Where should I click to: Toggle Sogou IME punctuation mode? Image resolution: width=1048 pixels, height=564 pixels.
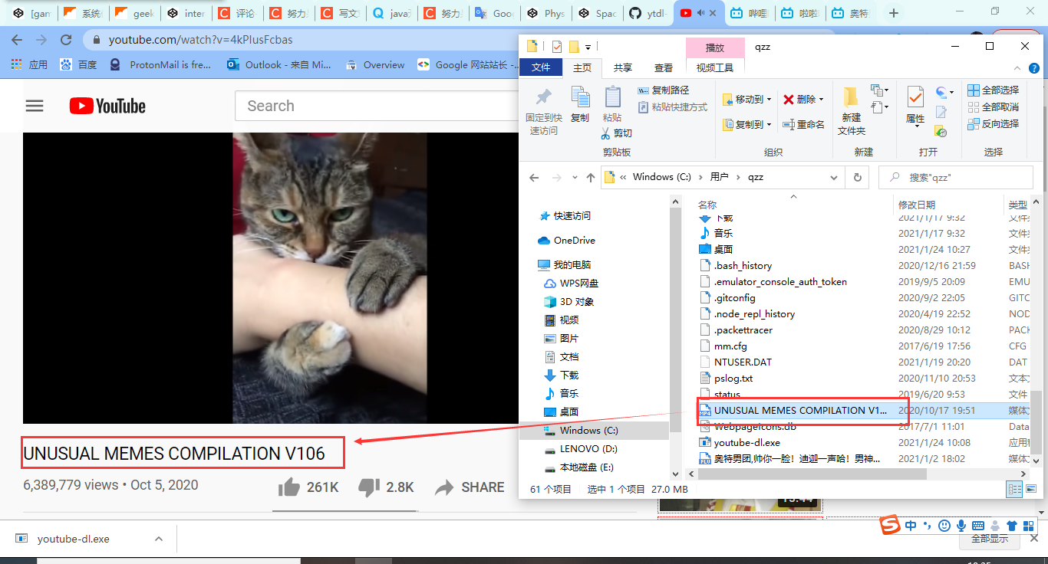928,526
